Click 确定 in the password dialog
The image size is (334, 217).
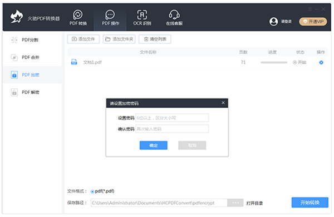[154, 145]
